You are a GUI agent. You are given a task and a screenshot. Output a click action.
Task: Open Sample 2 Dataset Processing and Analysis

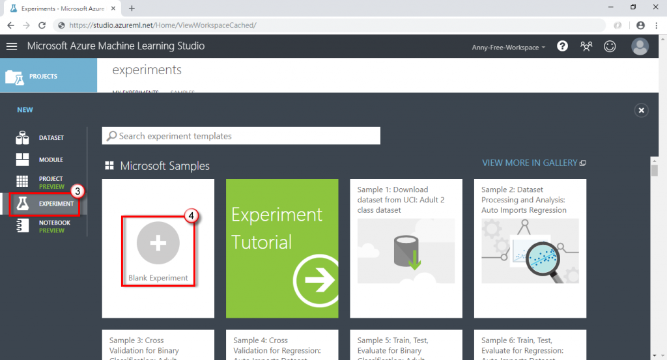pos(530,248)
